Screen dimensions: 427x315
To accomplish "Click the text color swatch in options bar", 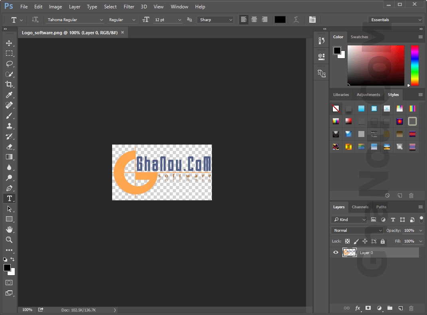I will (x=280, y=20).
